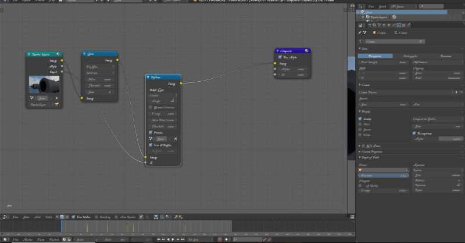Play the animation forward
This screenshot has height=243, width=465.
pyautogui.click(x=173, y=240)
